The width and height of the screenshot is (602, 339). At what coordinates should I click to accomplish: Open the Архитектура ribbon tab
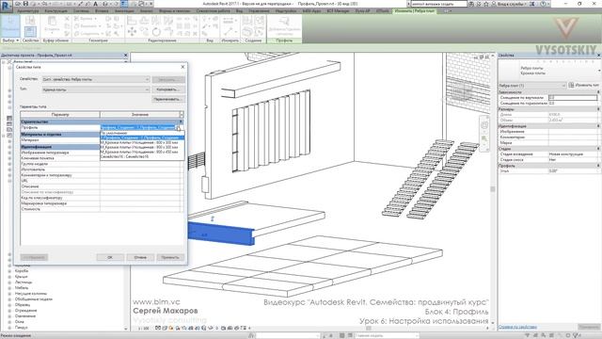[x=27, y=11]
